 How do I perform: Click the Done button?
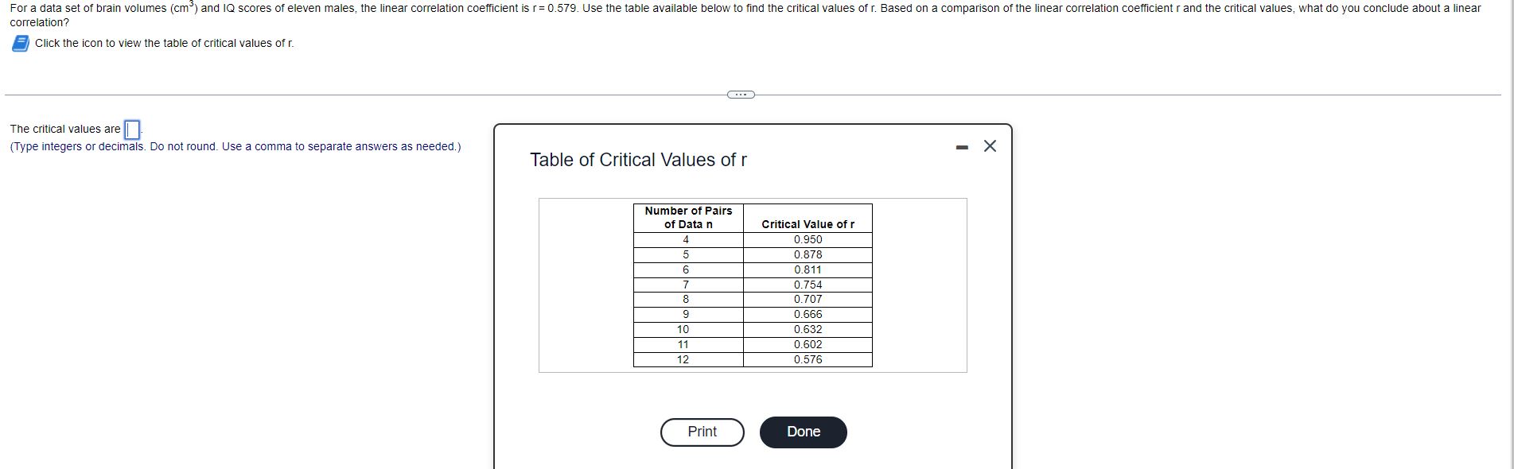803,432
